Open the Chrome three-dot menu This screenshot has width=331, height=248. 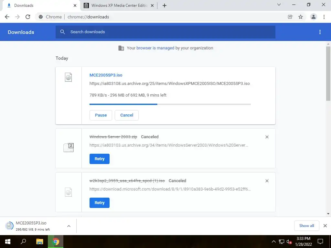coord(324,17)
